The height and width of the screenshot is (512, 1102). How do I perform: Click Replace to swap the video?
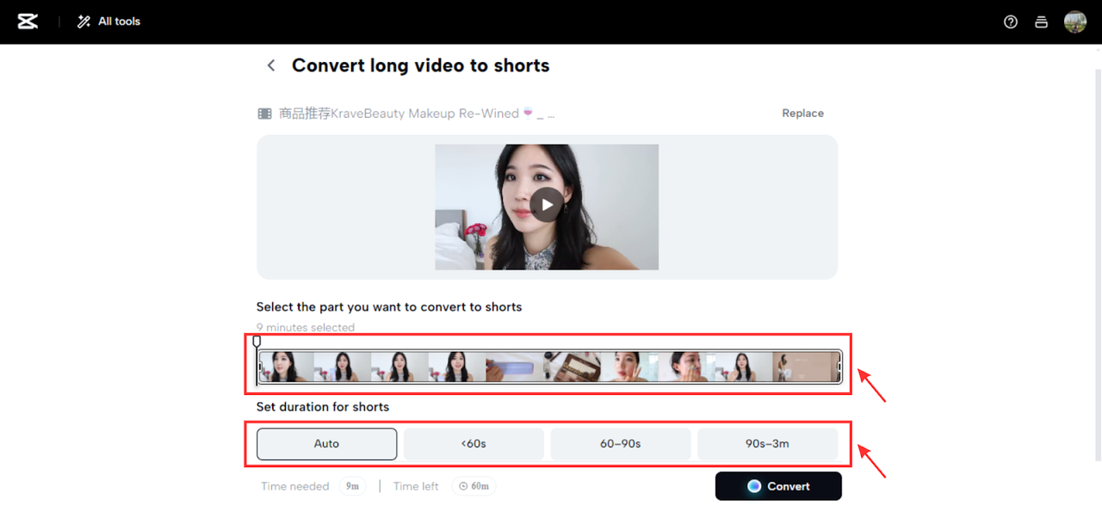[802, 114]
